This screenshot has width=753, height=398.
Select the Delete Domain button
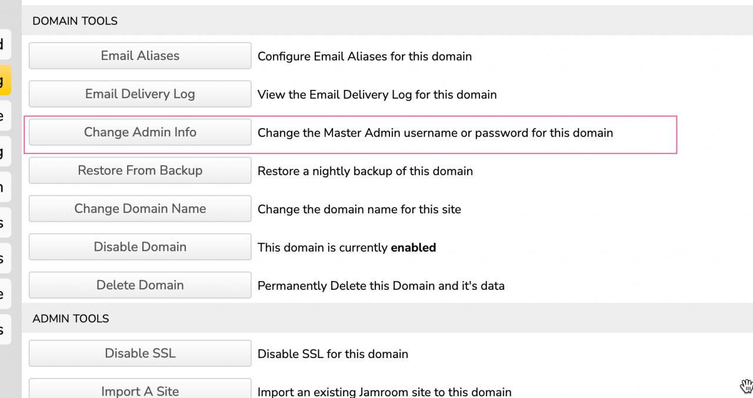coord(140,285)
